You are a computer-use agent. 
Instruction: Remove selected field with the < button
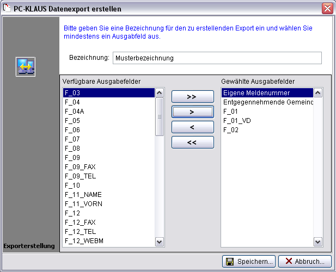coord(192,127)
